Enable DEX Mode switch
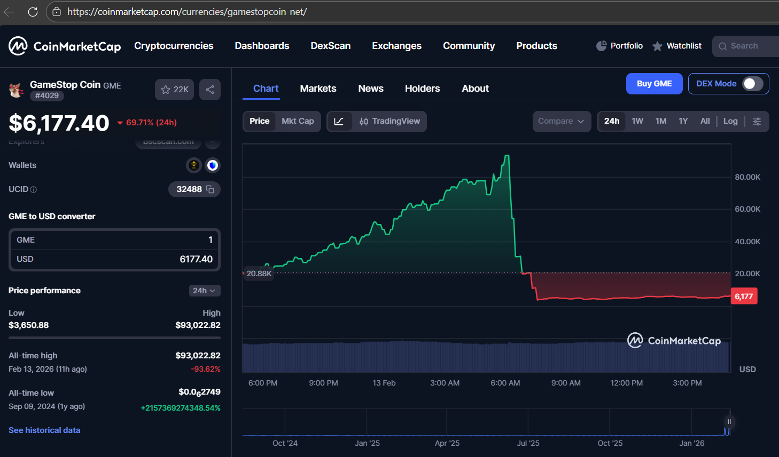 point(753,84)
